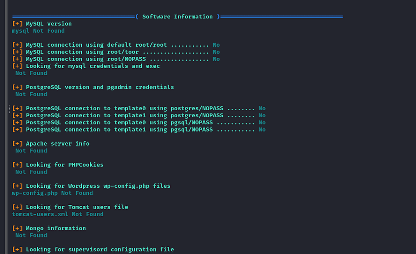Click "PostgreSQL version and pgadmin credentials" line

click(x=93, y=88)
